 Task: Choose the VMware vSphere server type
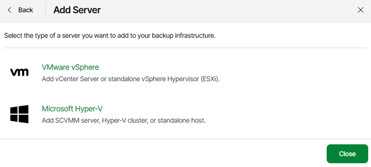click(x=70, y=67)
